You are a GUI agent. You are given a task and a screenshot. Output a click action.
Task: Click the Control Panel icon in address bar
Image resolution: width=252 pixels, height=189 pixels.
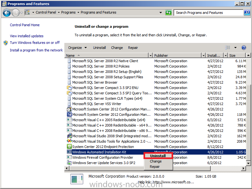[x=27, y=12]
